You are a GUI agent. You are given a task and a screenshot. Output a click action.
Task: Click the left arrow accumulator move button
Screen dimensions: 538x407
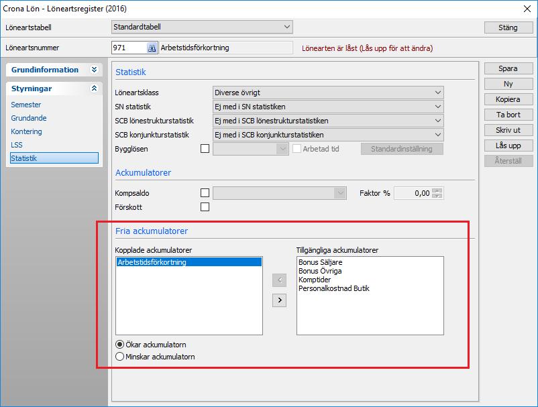279,280
